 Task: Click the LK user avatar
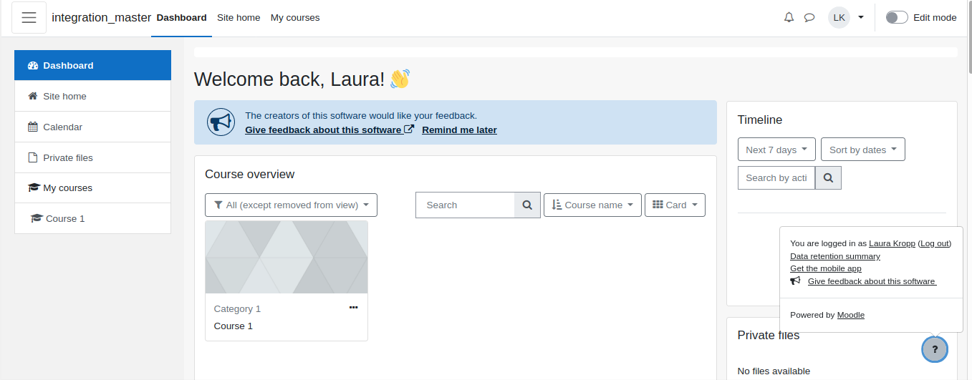click(839, 18)
